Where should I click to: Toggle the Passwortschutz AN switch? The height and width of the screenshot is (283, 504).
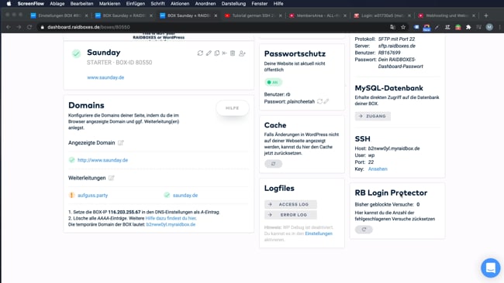pyautogui.click(x=273, y=83)
